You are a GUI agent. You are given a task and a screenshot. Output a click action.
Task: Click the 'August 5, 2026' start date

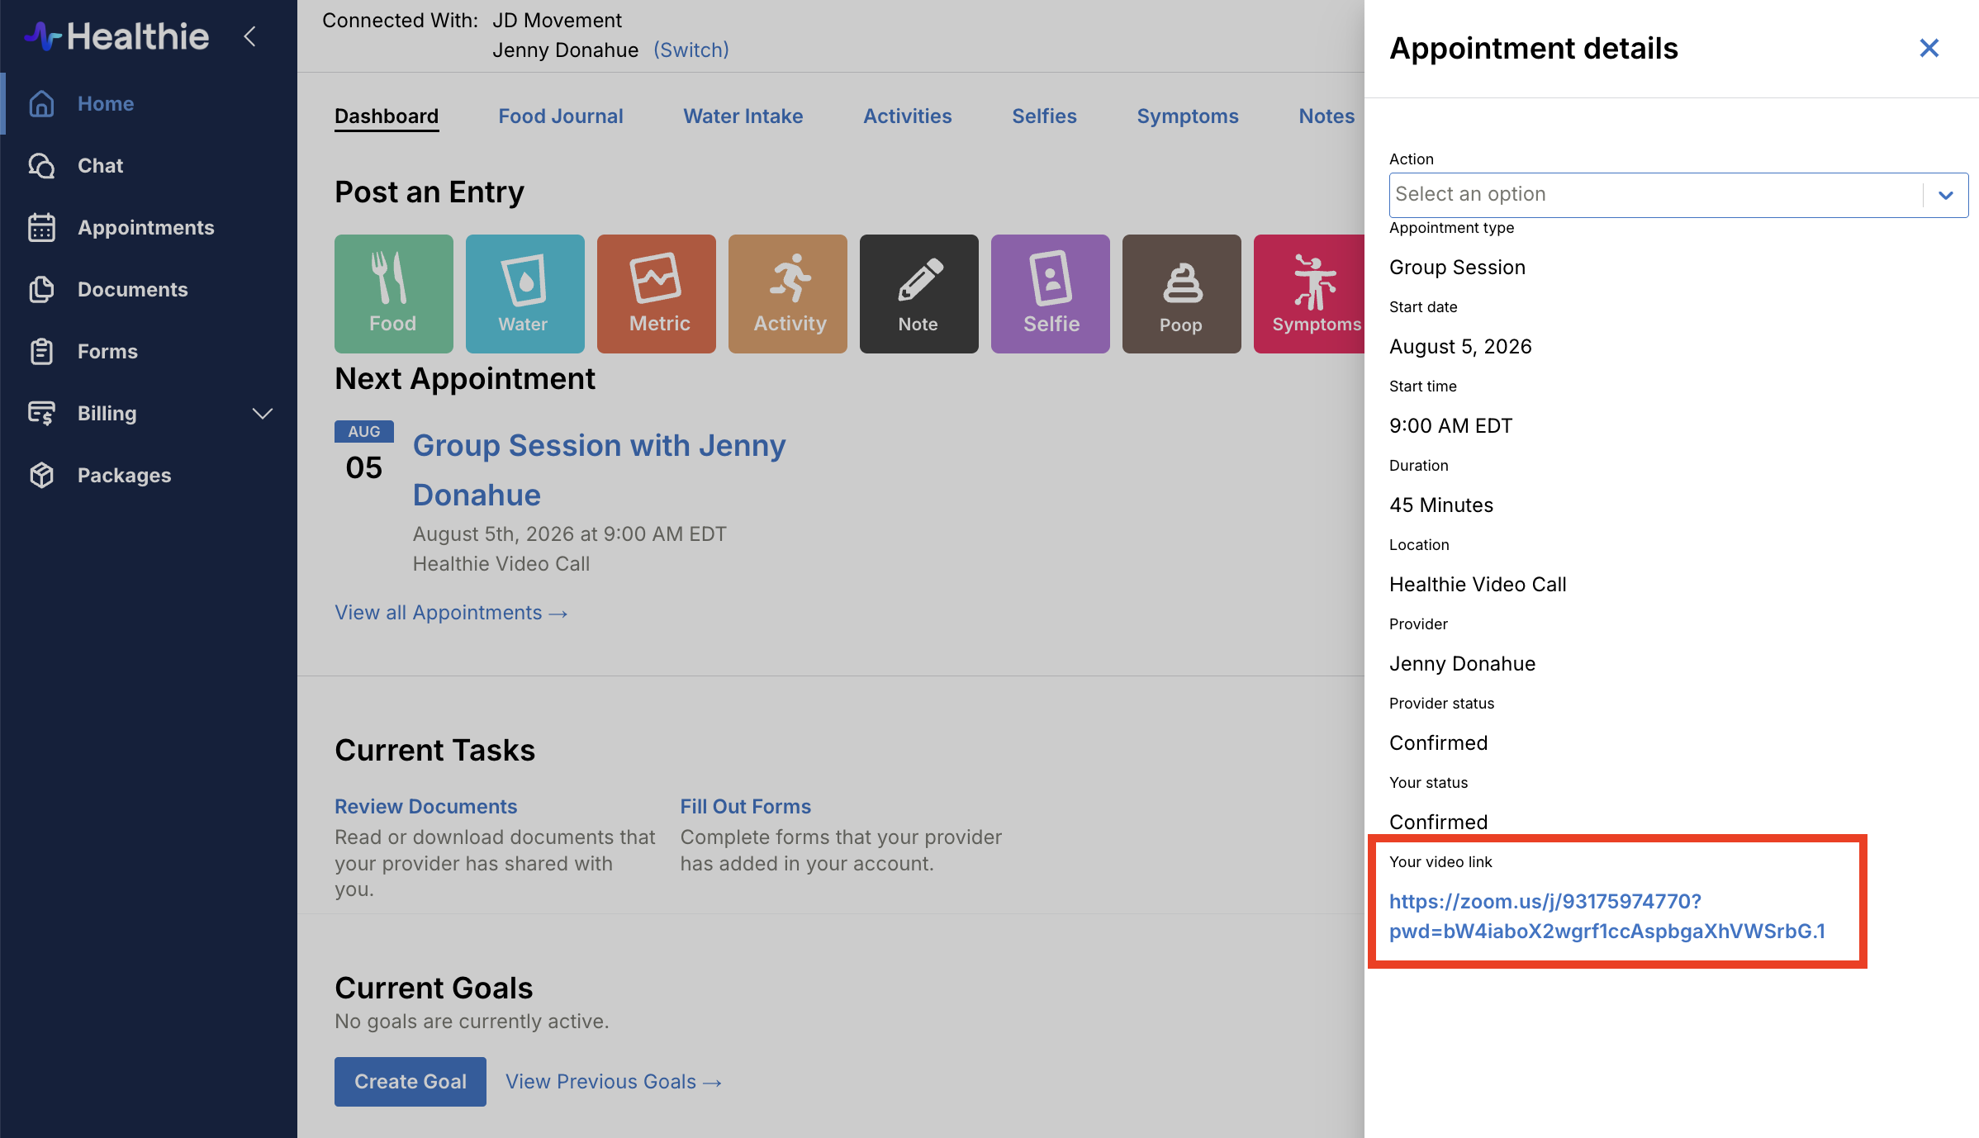pos(1460,347)
